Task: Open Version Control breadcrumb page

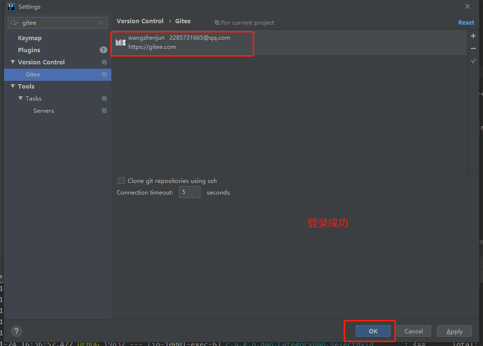Action: 140,21
